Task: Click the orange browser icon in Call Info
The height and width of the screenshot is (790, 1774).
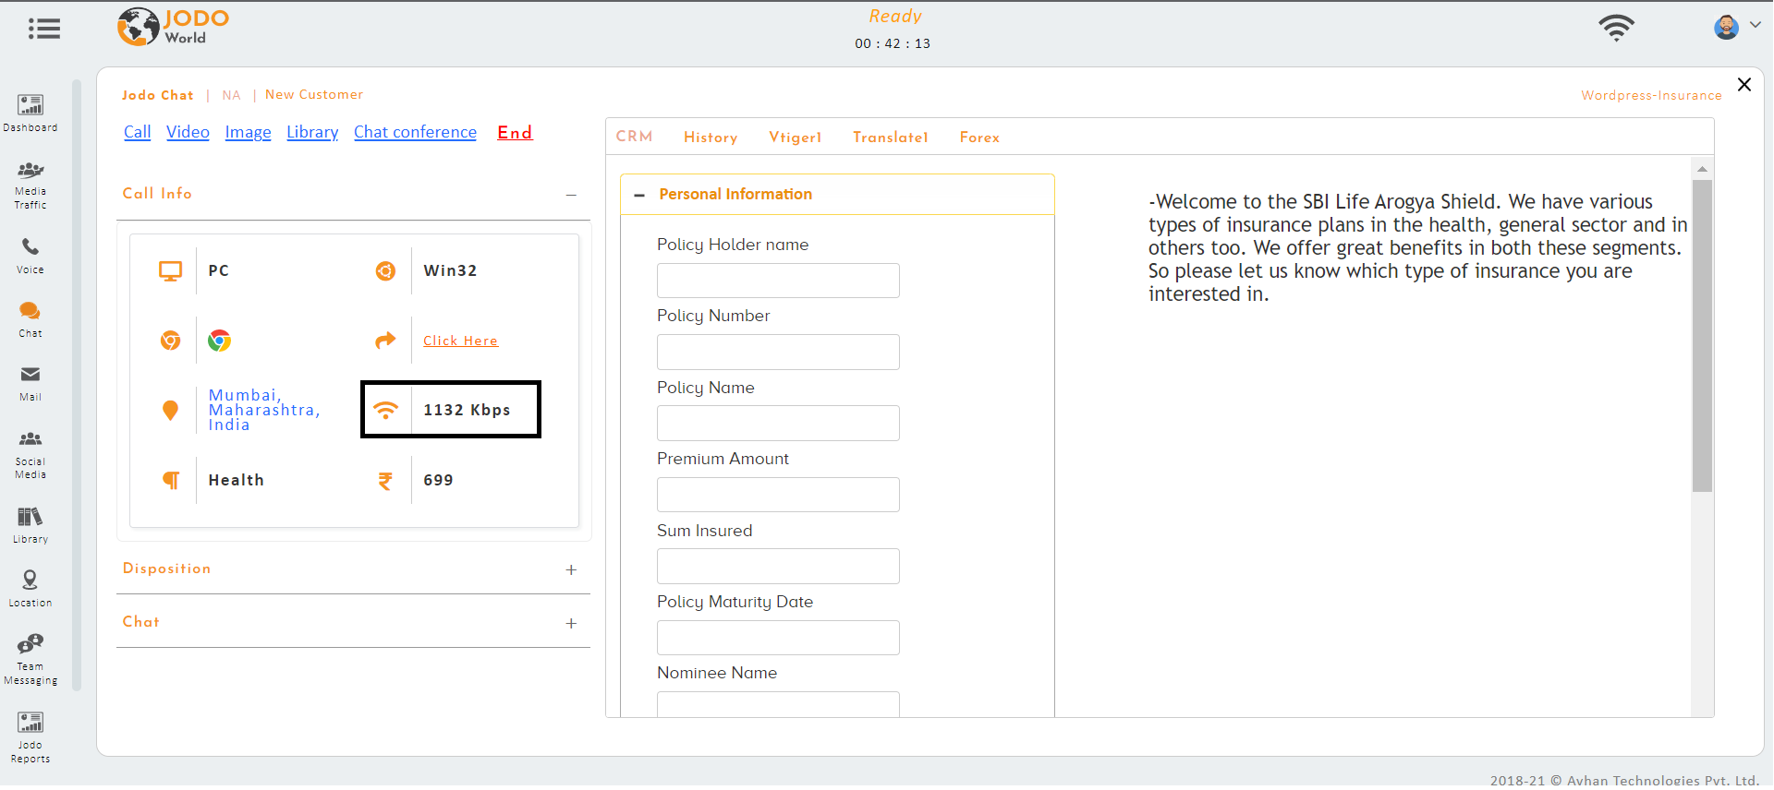Action: 170,341
